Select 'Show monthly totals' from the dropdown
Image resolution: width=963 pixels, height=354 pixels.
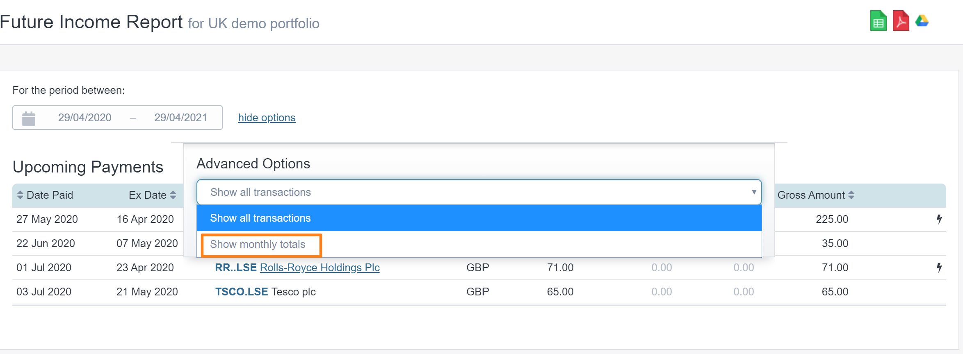click(258, 244)
